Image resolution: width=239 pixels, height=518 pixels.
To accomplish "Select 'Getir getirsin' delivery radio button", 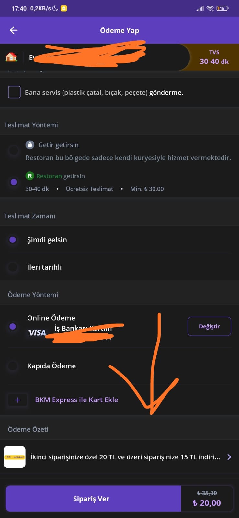I will (x=14, y=151).
